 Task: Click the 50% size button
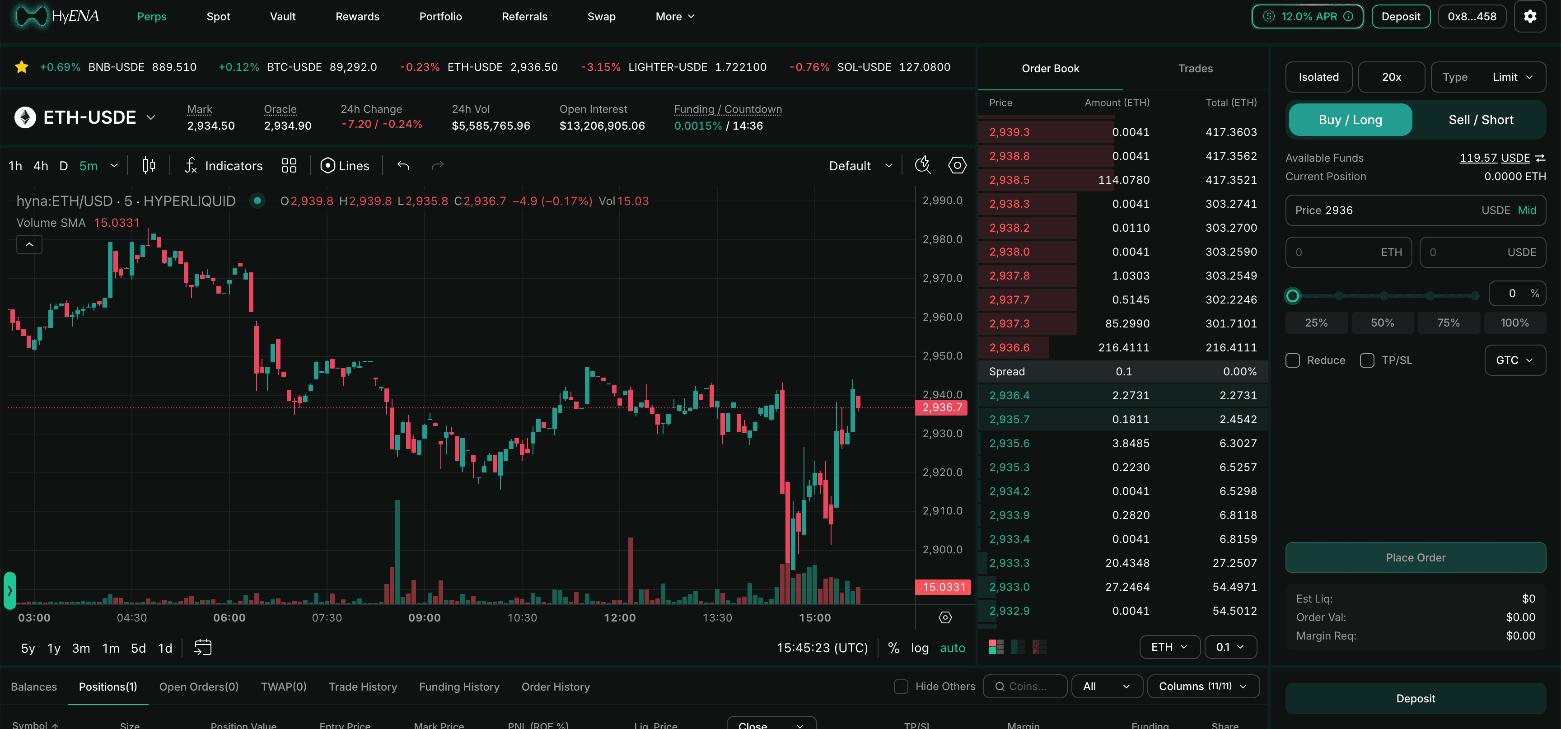[x=1382, y=323]
